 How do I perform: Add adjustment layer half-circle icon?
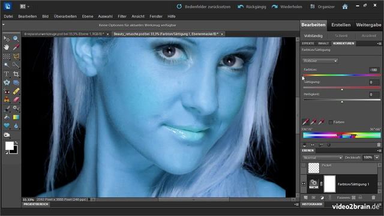pos(322,197)
